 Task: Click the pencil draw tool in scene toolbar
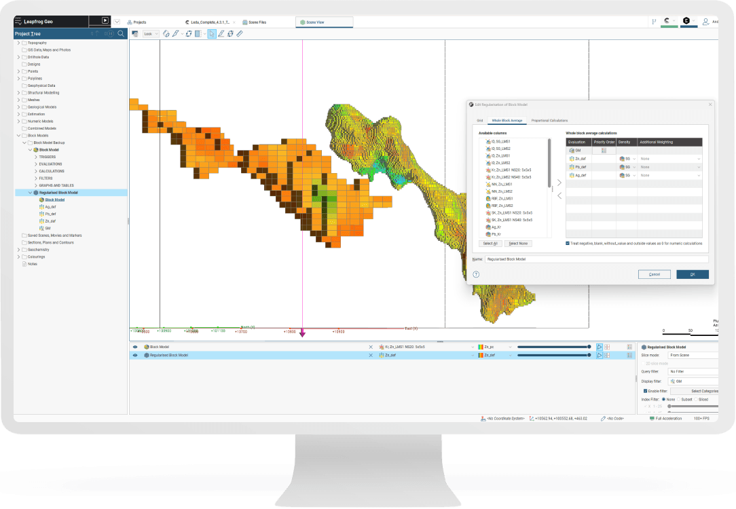click(176, 34)
